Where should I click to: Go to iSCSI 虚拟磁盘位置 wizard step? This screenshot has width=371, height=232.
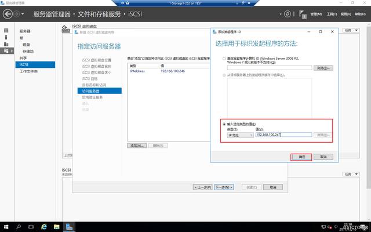(97, 60)
